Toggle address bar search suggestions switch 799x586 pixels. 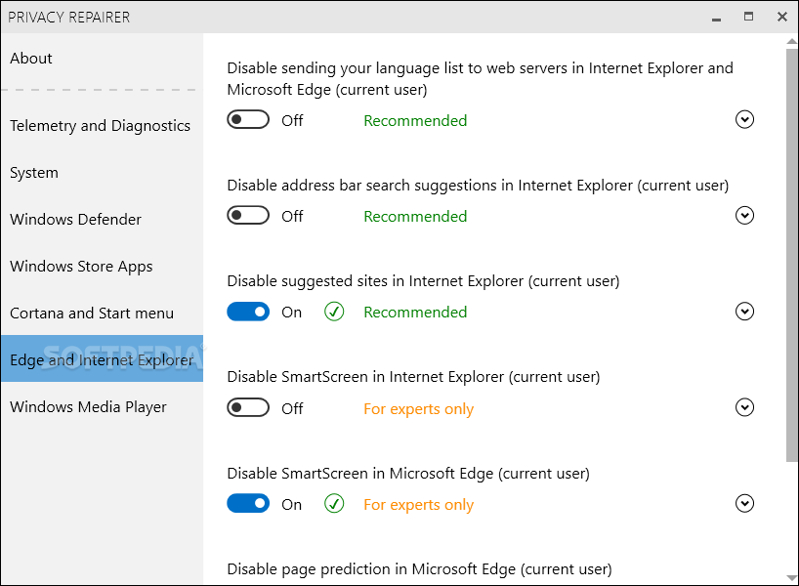(x=248, y=216)
